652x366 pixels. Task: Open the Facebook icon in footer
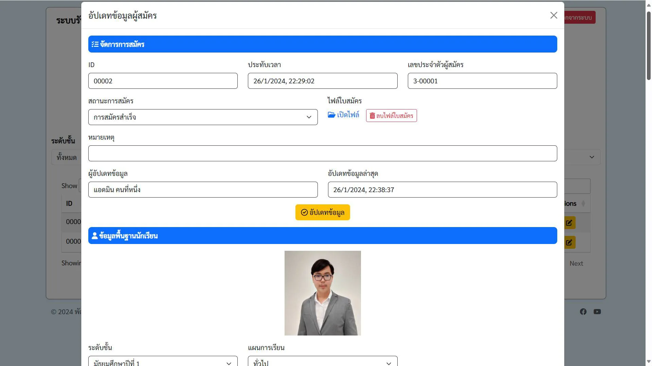coord(583,312)
